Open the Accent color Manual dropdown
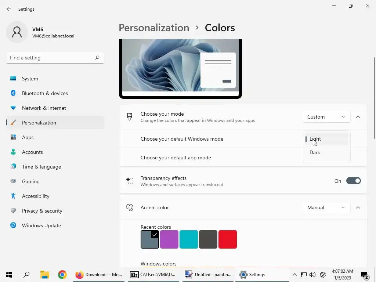The height and width of the screenshot is (282, 376). click(x=326, y=207)
